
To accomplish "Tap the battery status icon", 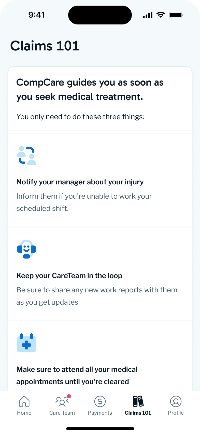I will 176,15.
